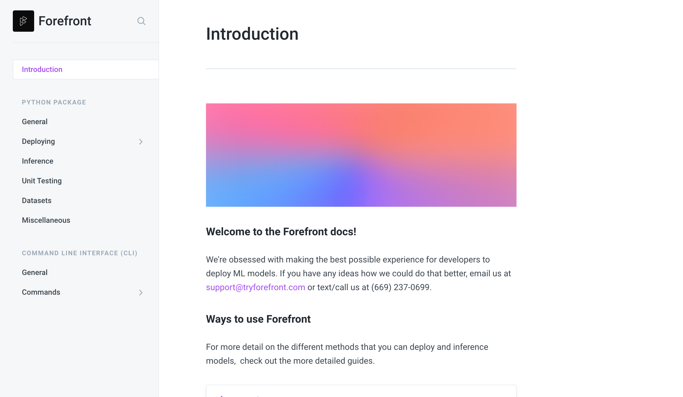Go to the Inference page

click(38, 161)
